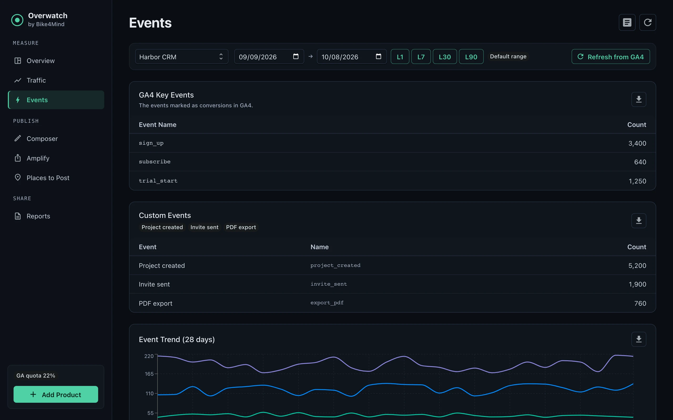Click the 5,200 count value
673x420 pixels.
tap(637, 266)
